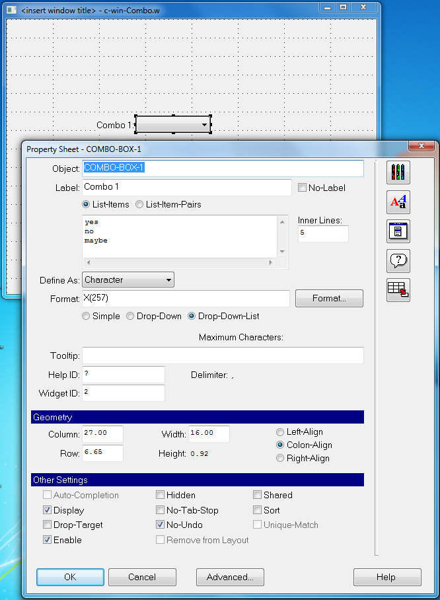Click list items horizontal scroll left arrow
This screenshot has width=440, height=600.
[x=89, y=262]
